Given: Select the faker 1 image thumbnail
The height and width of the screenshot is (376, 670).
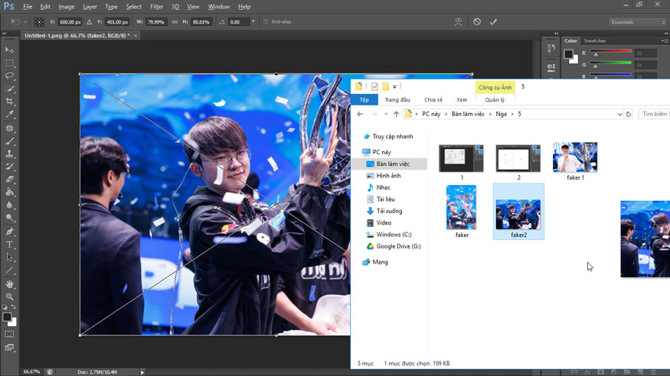Looking at the screenshot, I should pos(575,158).
